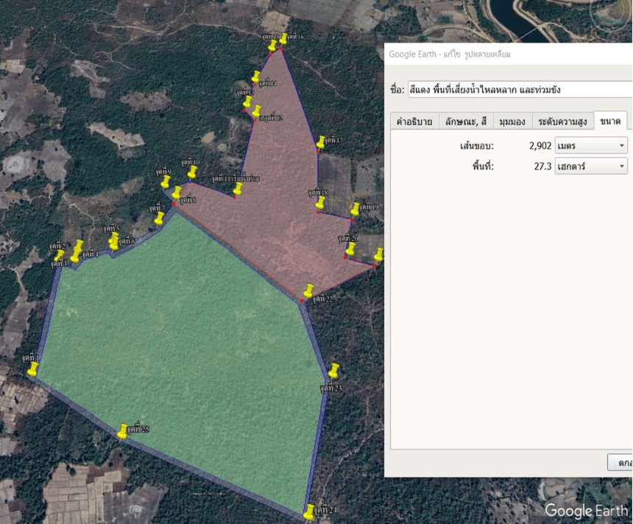This screenshot has width=633, height=524.
Task: Select the จุดที่ 11 เริ่มน้ำท่วม pushpin
Action: (238, 189)
